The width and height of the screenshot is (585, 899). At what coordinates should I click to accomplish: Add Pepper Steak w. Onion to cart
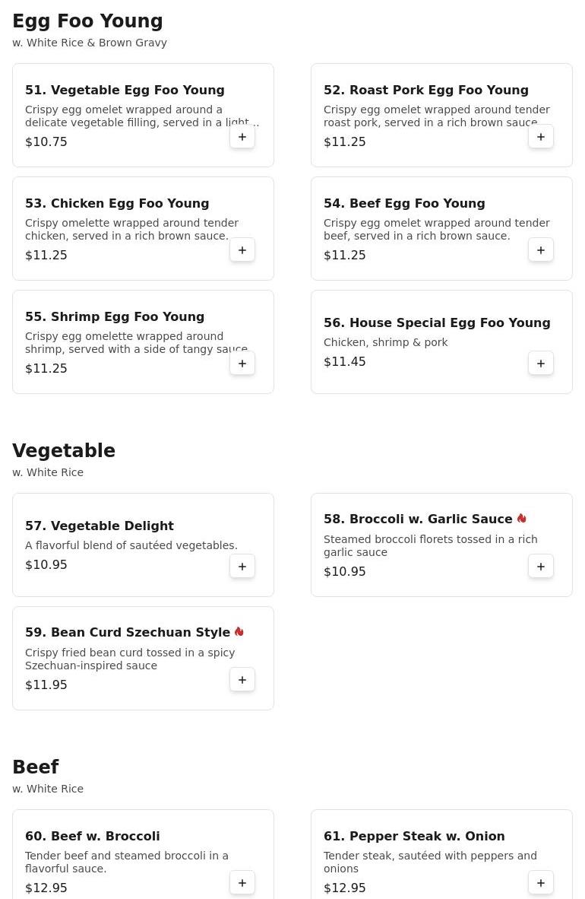point(541,883)
